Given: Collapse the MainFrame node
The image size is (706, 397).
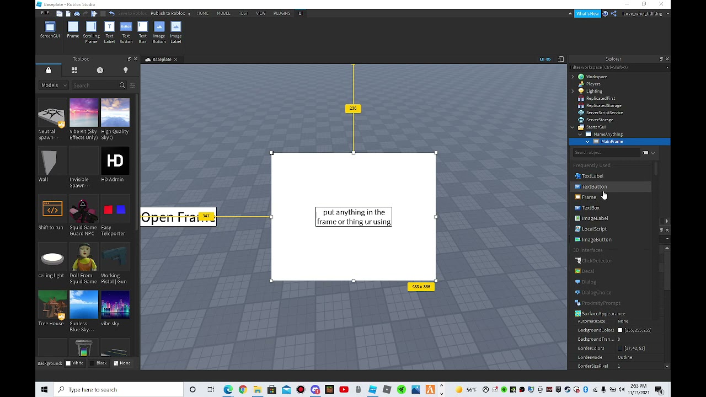Looking at the screenshot, I should pos(587,142).
